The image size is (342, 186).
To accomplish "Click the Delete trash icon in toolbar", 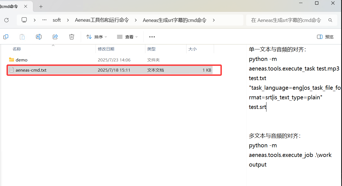I will pyautogui.click(x=72, y=37).
